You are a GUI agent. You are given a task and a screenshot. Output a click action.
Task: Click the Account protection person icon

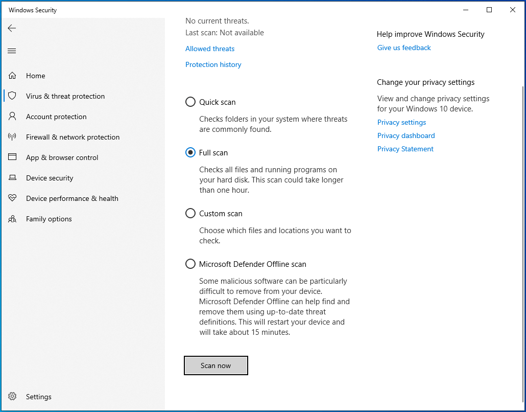(12, 117)
